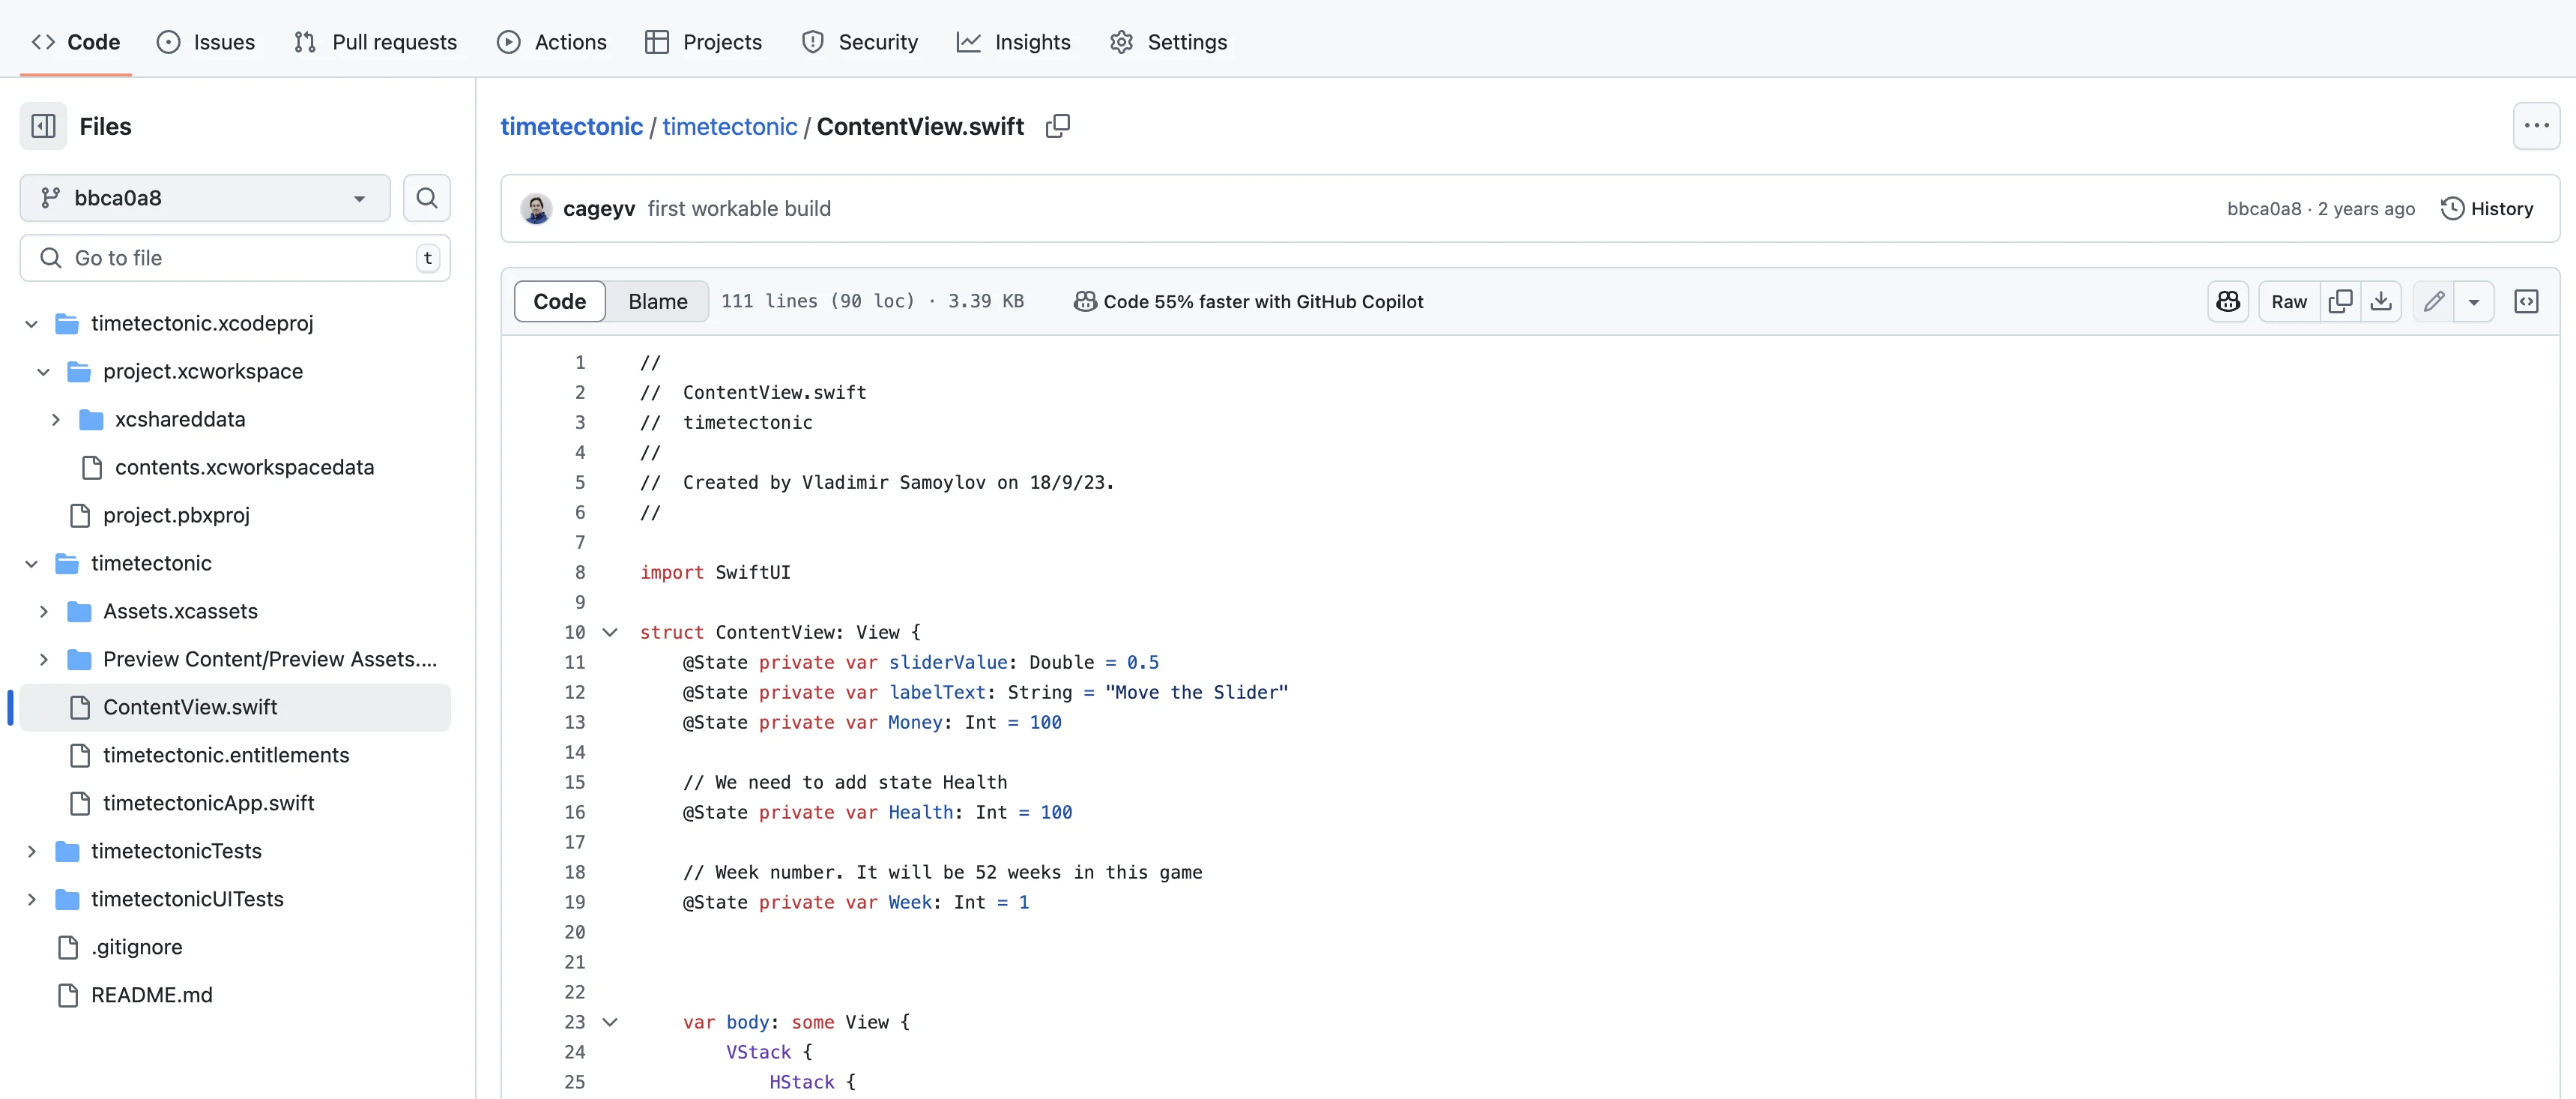Image resolution: width=2576 pixels, height=1099 pixels.
Task: Download the ContentView.swift file
Action: tap(2381, 301)
